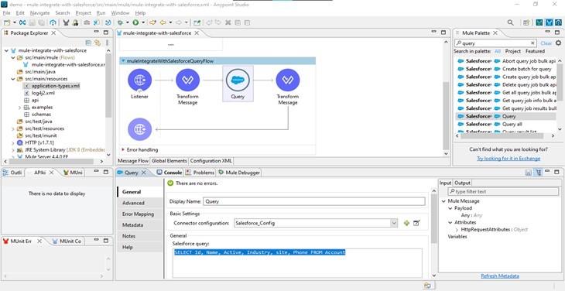Select Query all in the palette list
565x291 pixels.
[507, 125]
